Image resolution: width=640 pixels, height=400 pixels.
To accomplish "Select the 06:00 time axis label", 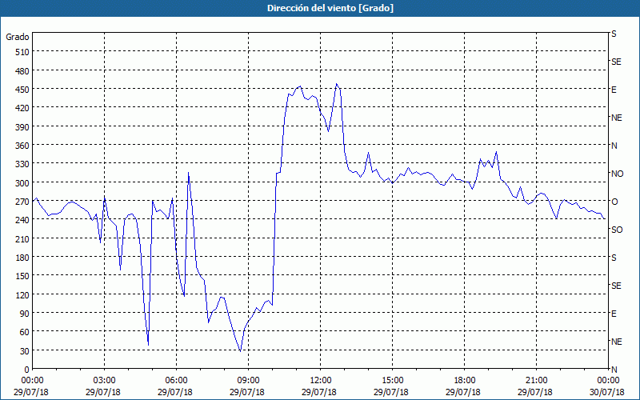I will [176, 381].
